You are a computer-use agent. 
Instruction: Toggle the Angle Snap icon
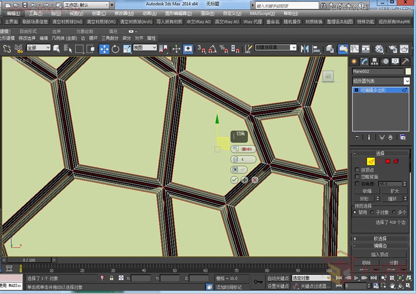point(212,49)
